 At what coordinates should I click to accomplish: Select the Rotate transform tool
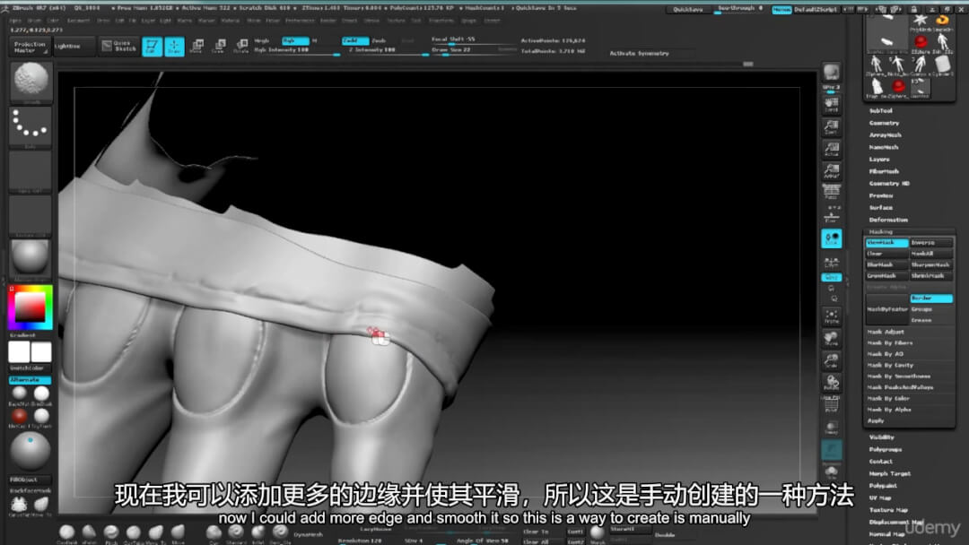[241, 47]
